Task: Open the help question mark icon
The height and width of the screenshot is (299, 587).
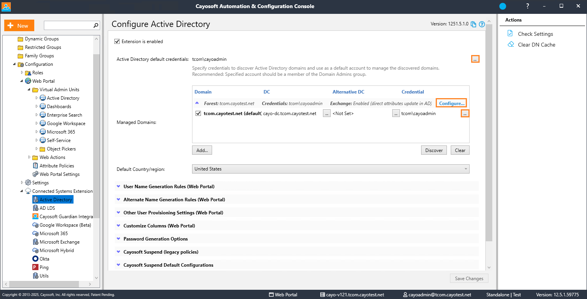Action: (x=482, y=24)
